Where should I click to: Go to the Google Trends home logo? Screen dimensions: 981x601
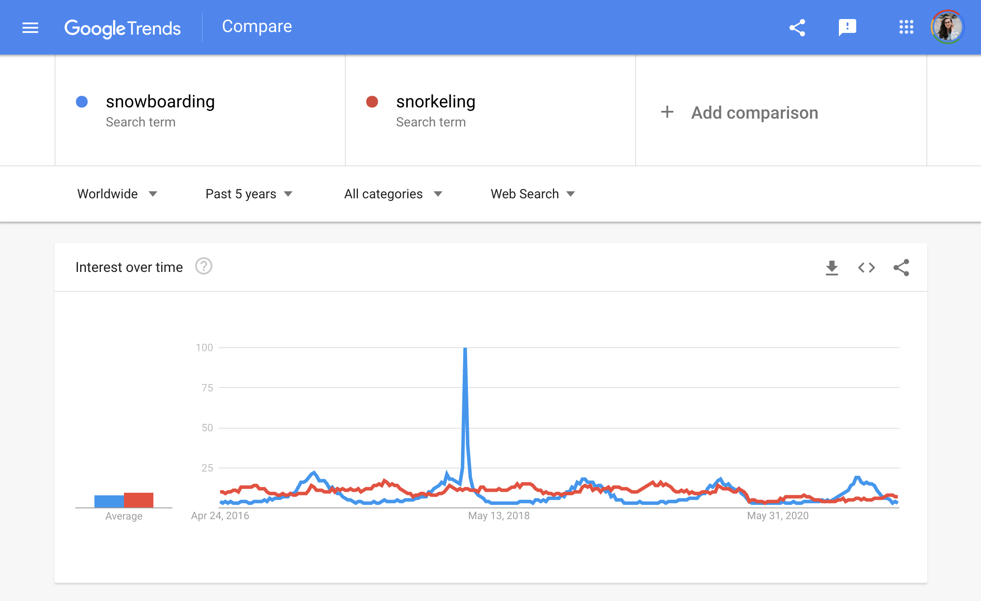point(123,29)
